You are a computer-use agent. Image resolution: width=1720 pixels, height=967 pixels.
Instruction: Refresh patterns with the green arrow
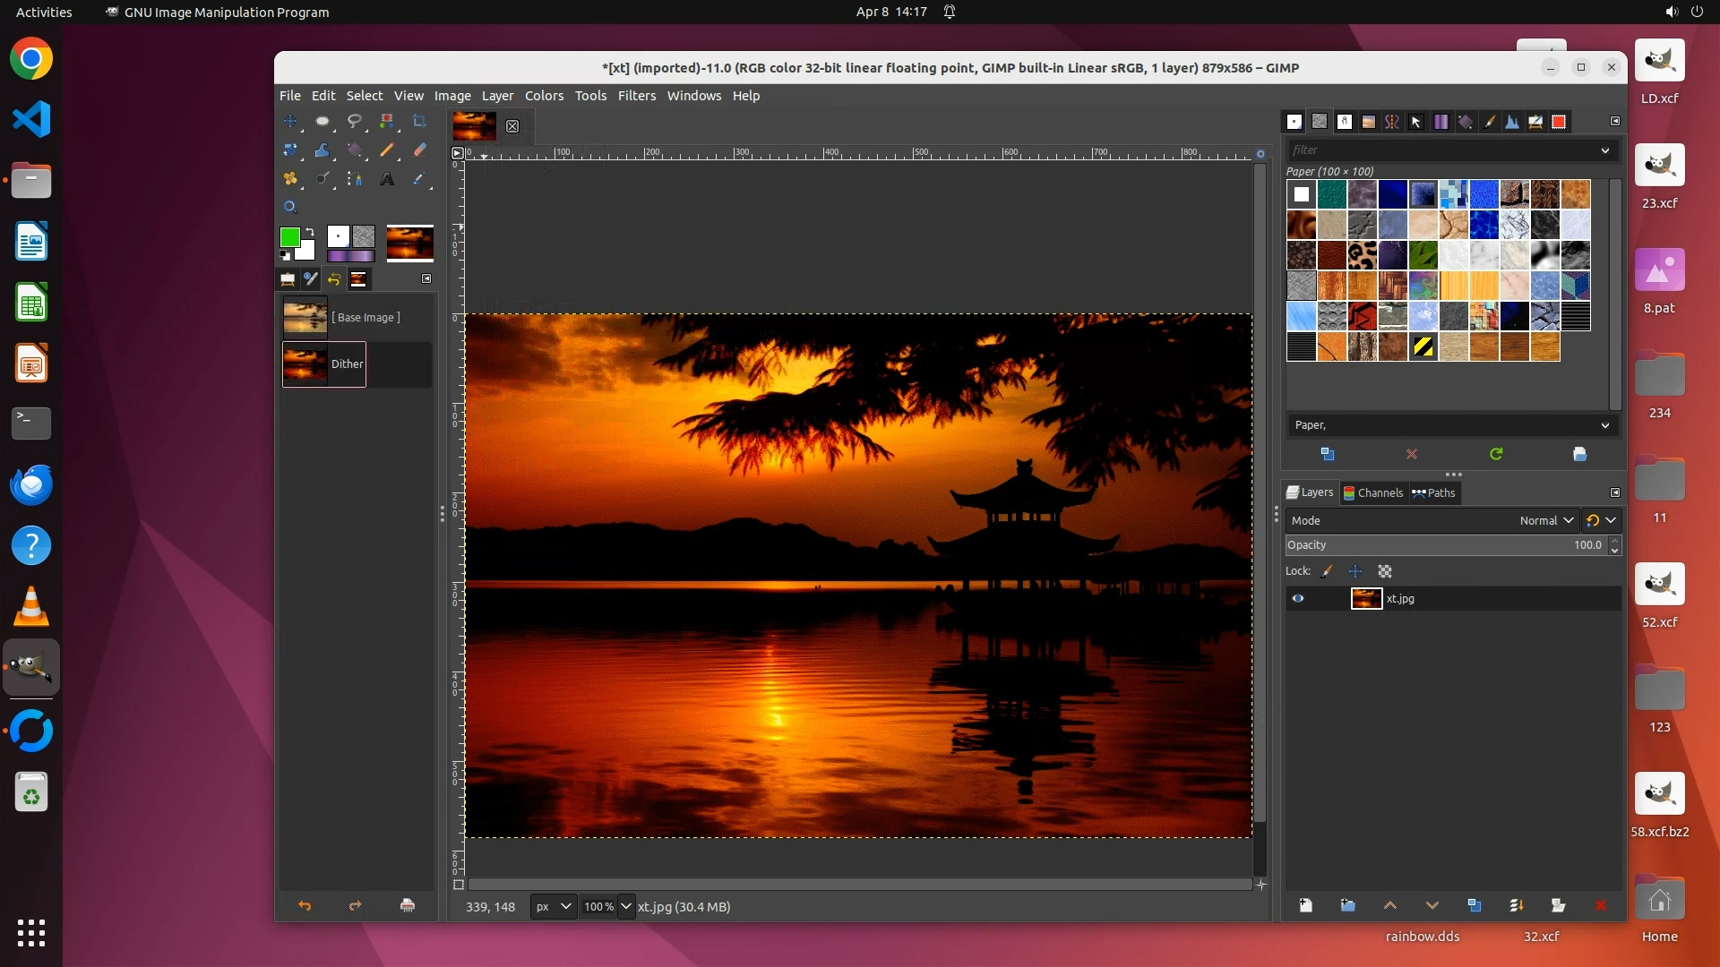coord(1496,454)
